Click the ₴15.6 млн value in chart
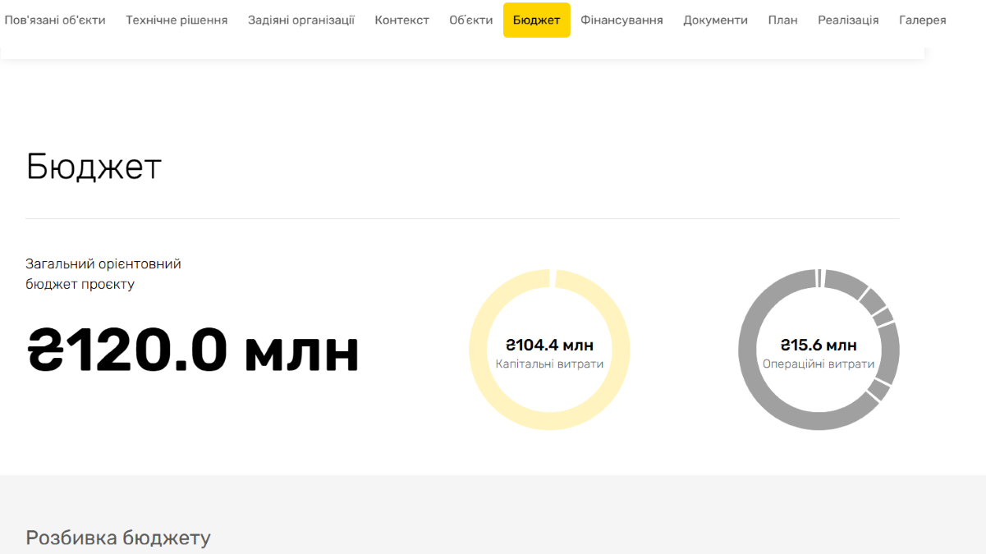Screen dimensions: 986x554 (819, 345)
